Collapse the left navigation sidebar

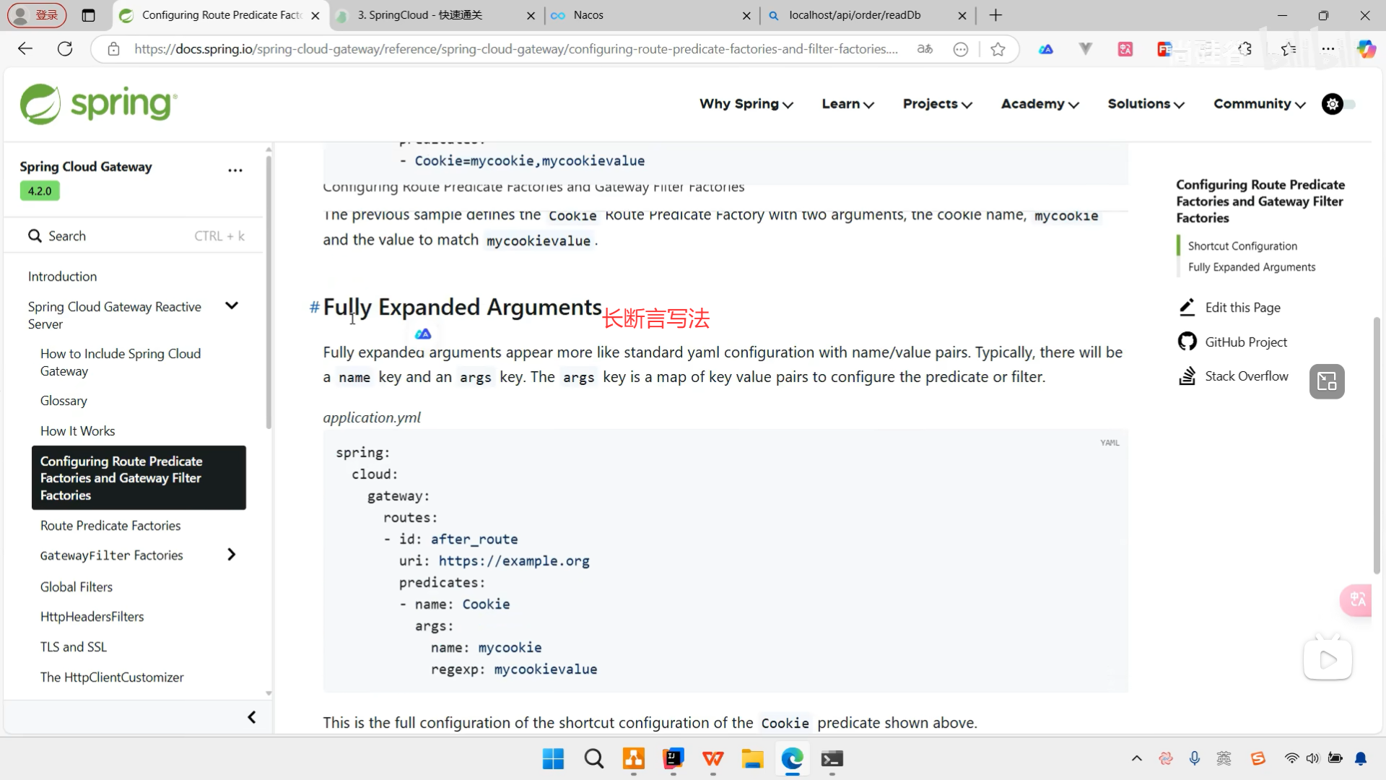(251, 717)
